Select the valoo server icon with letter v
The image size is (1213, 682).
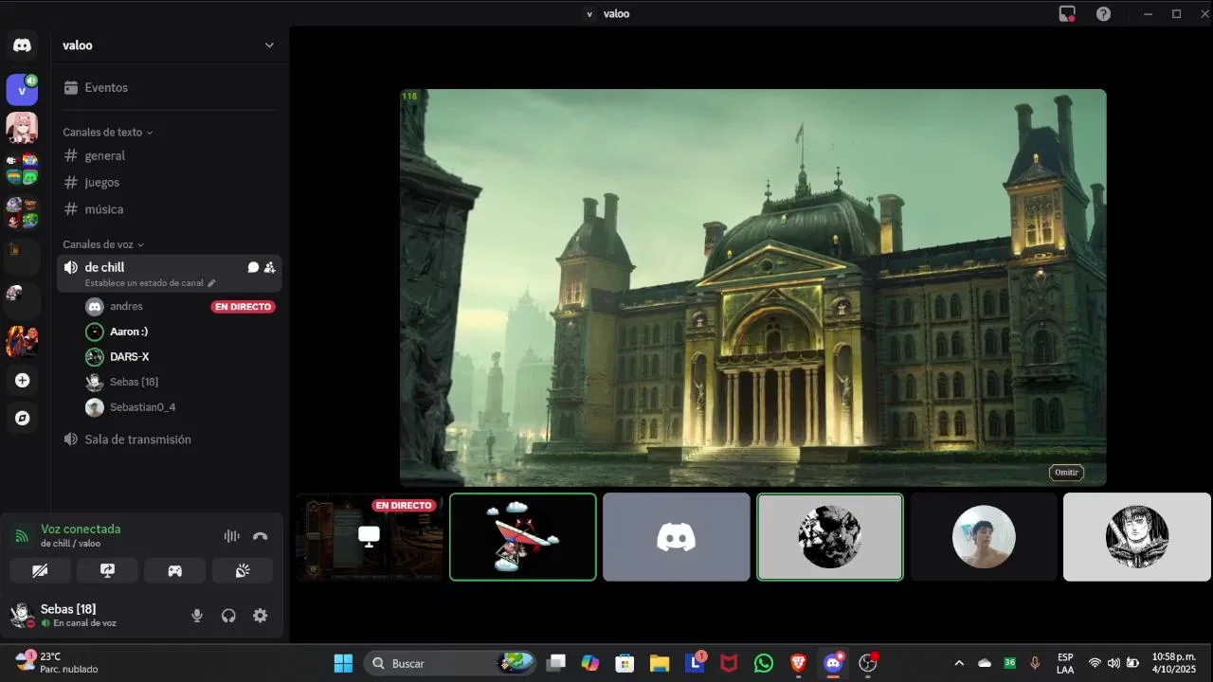coord(22,90)
